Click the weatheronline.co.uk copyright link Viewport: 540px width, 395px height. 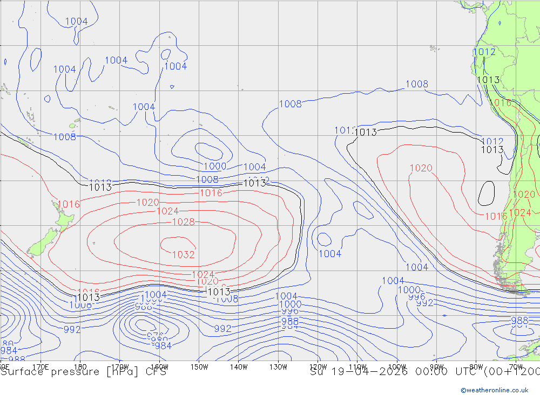[495, 390]
